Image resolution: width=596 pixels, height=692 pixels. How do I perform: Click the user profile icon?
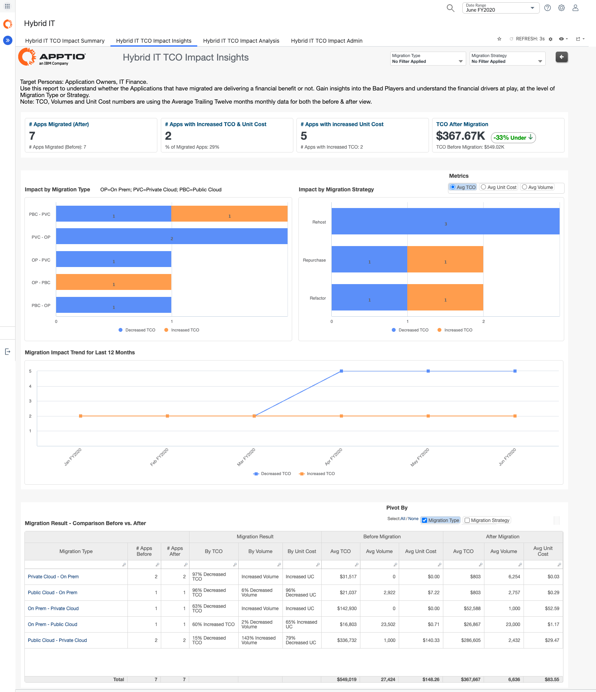(x=575, y=8)
